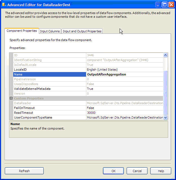Select the Component Properties tab
This screenshot has height=180, width=176.
[22, 31]
